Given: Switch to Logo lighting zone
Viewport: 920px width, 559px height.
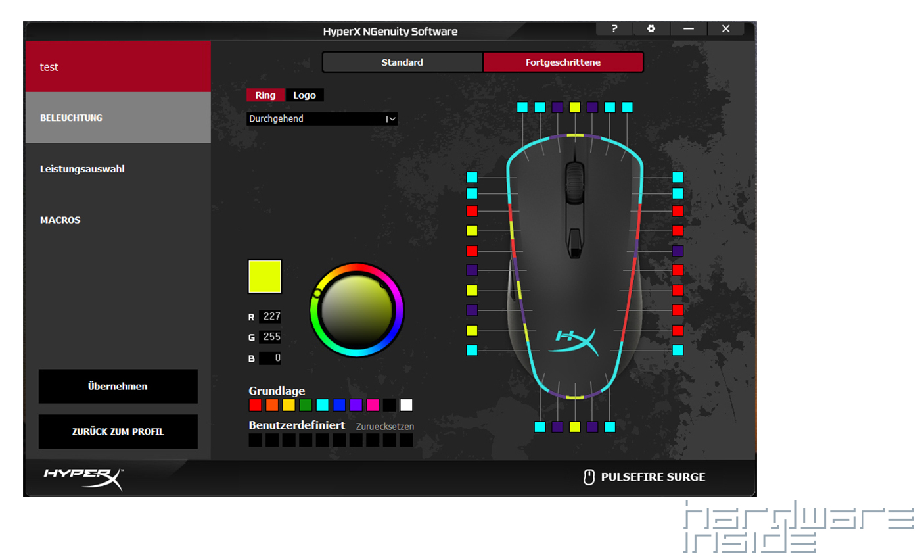Looking at the screenshot, I should (x=304, y=95).
